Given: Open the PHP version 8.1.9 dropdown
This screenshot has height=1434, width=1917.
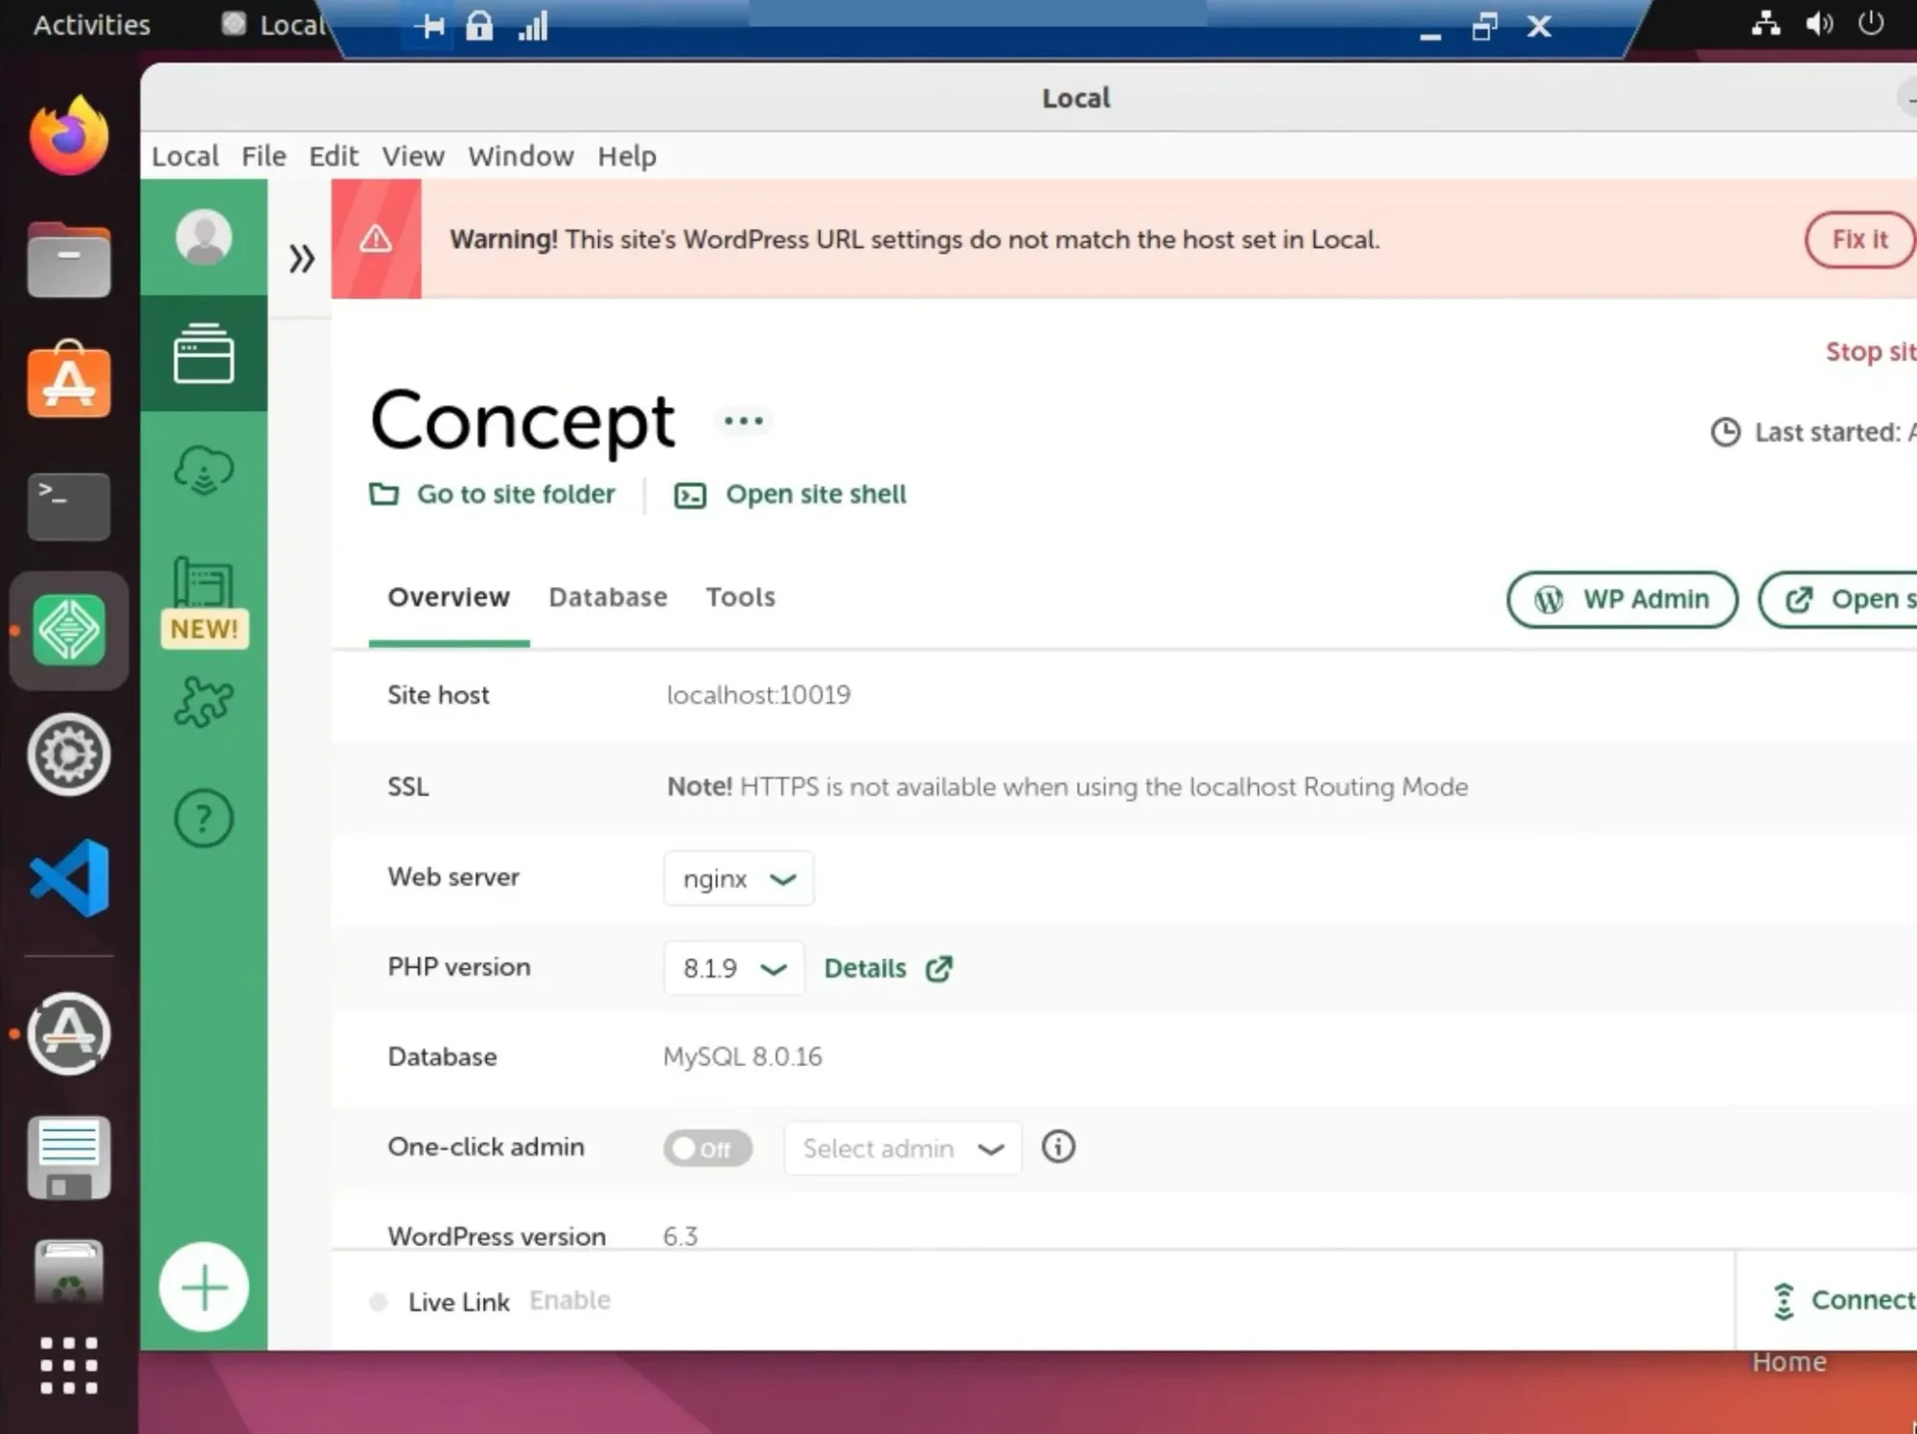Looking at the screenshot, I should point(733,968).
